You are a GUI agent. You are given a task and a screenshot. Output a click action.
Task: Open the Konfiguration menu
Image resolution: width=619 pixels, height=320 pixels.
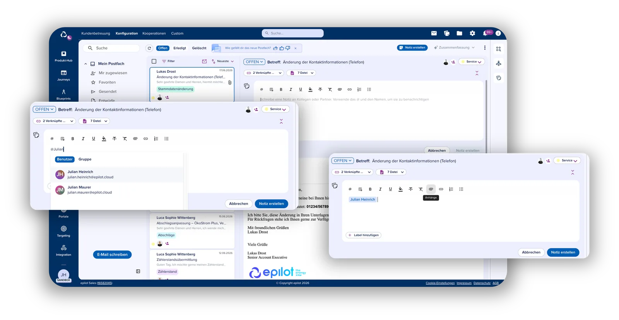(127, 33)
